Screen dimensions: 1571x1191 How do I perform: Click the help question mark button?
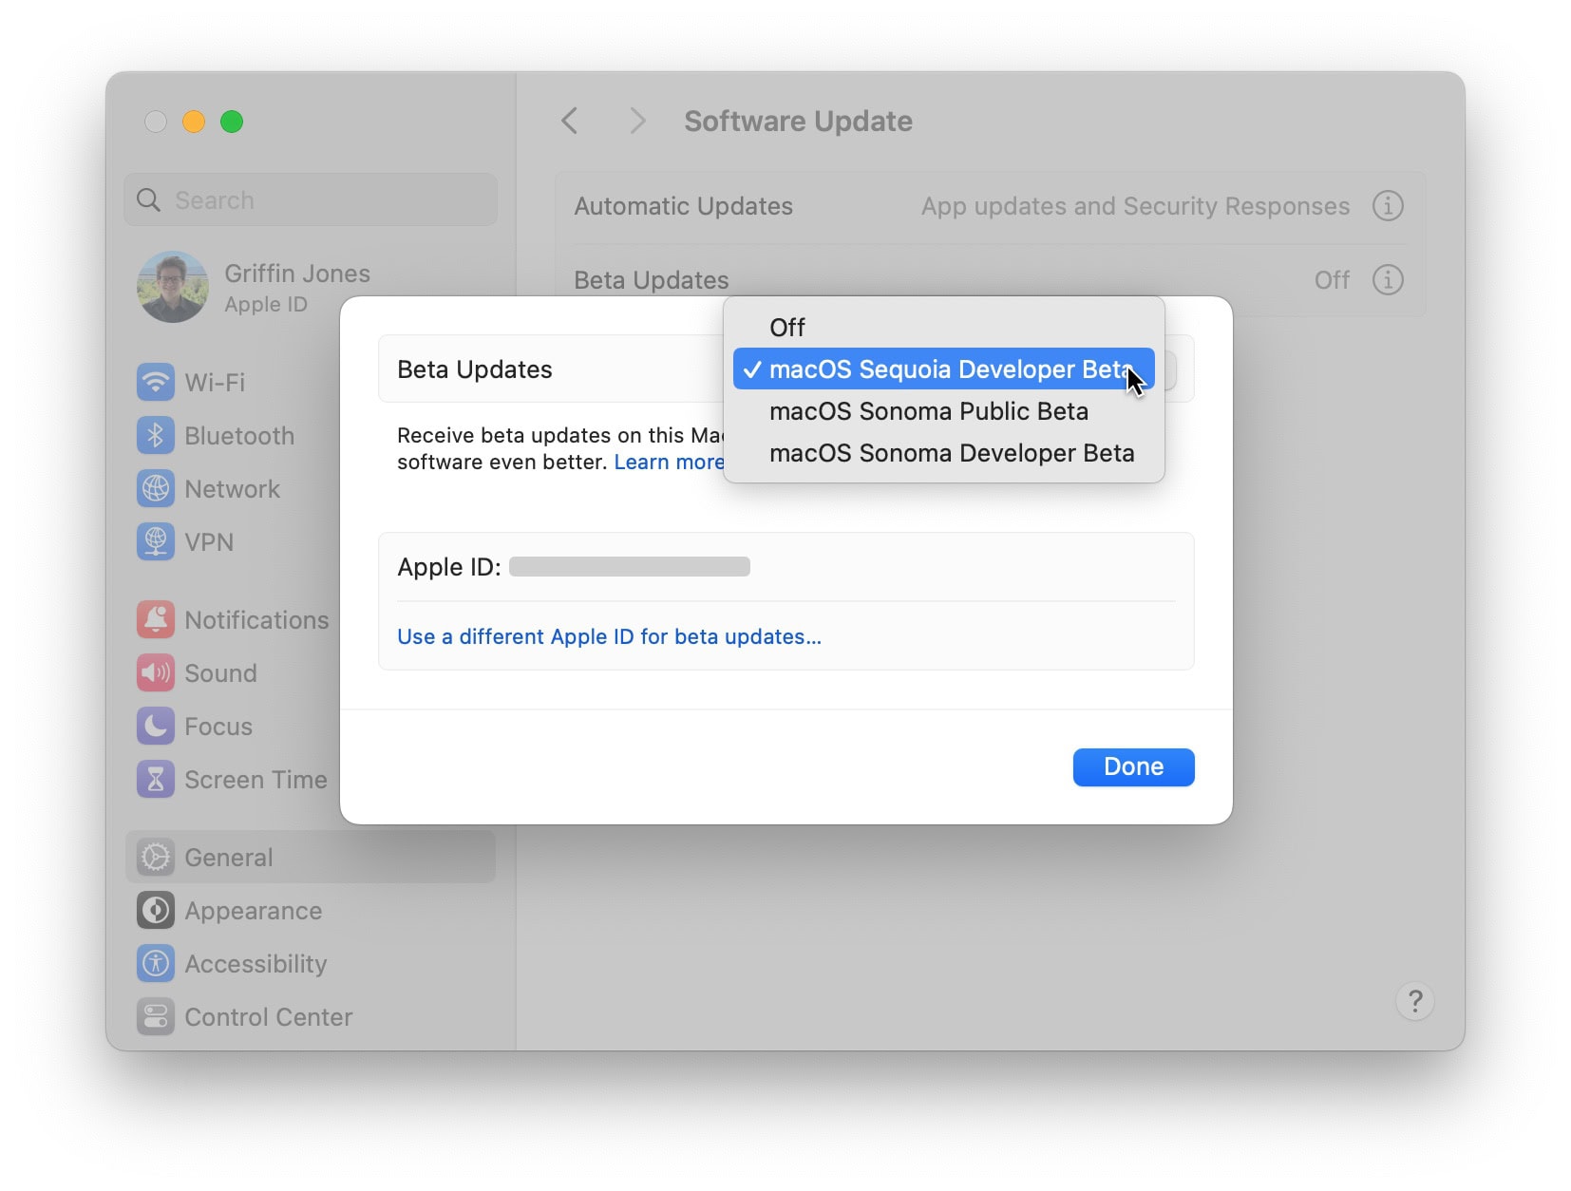click(x=1414, y=1001)
